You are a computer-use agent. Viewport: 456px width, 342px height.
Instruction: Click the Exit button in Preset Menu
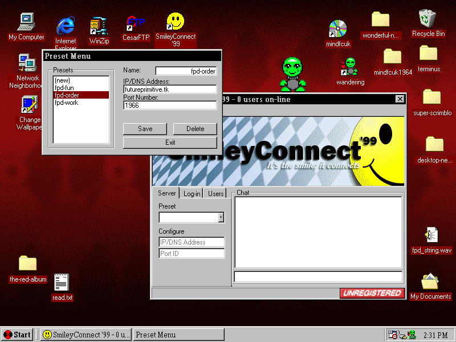tap(170, 142)
